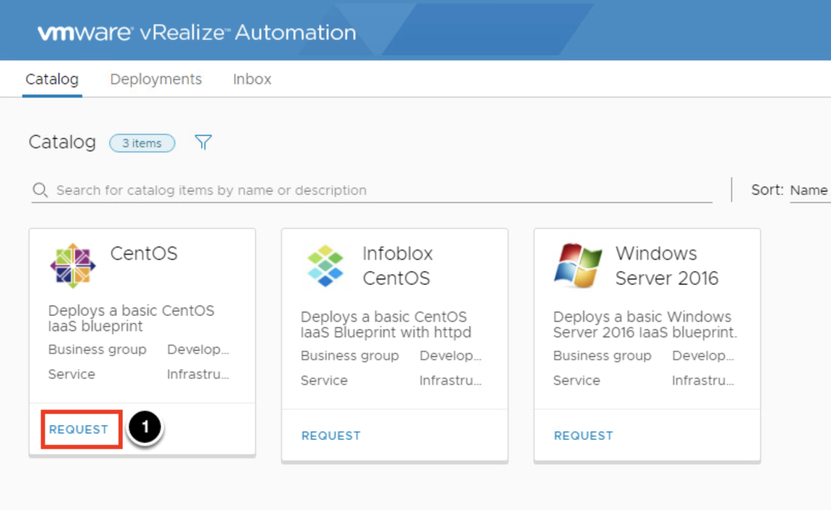
Task: Switch to the Catalog tab
Action: tap(52, 79)
